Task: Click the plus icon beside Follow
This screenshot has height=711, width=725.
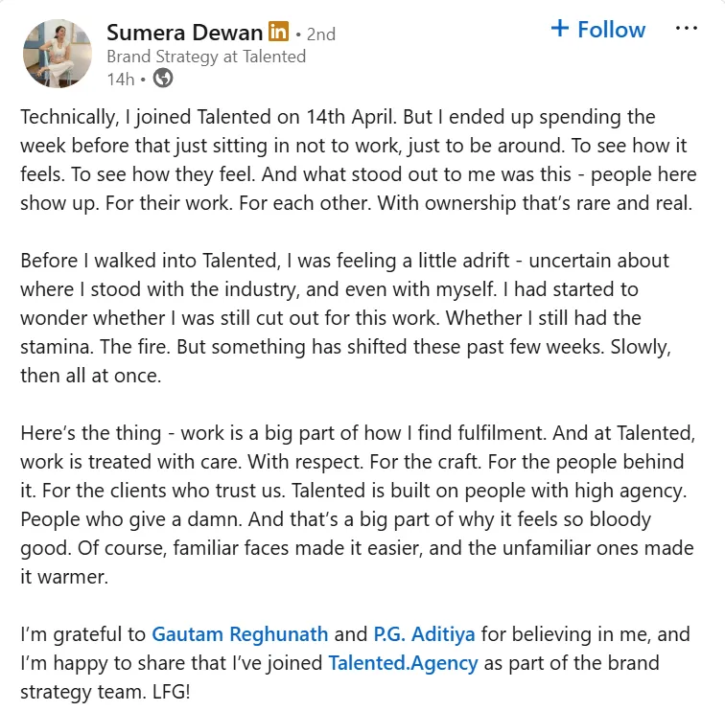Action: [x=559, y=28]
